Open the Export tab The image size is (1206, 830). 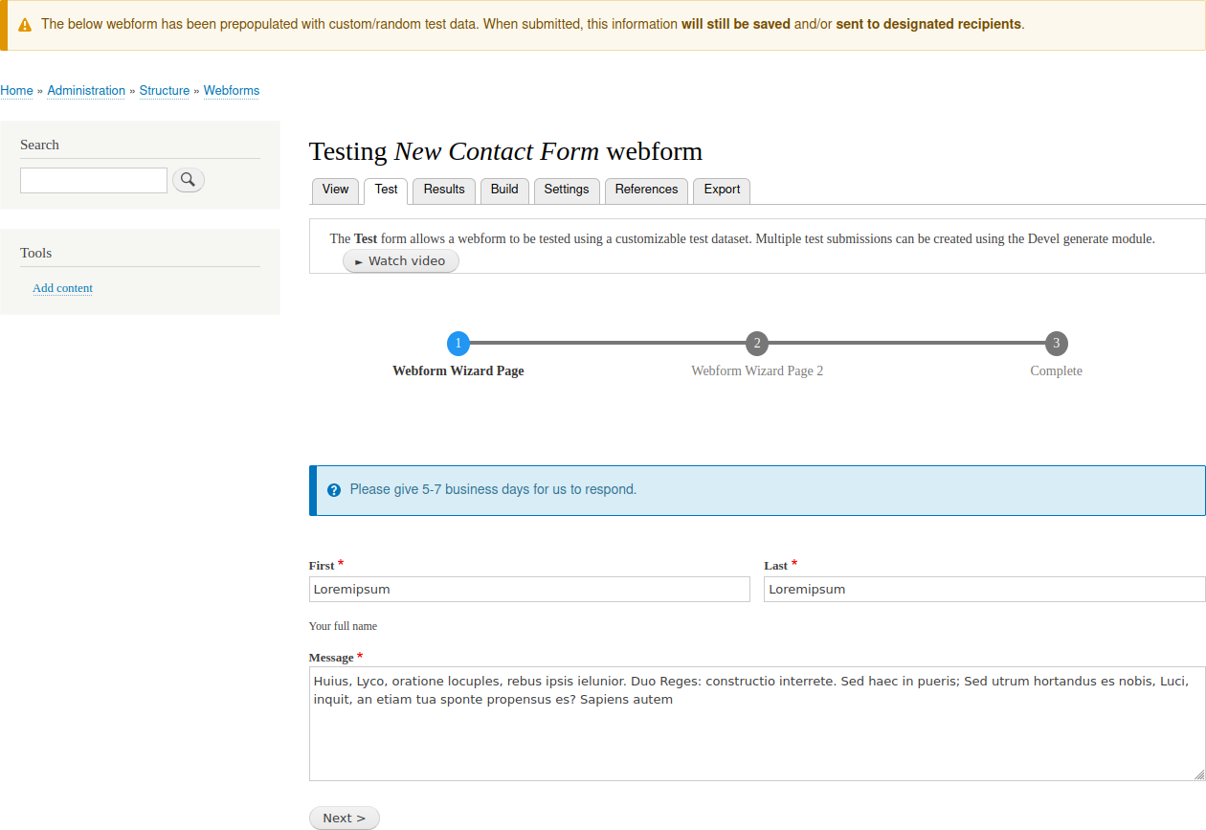[x=722, y=190]
